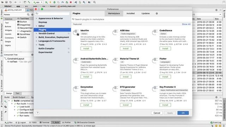Click the Palette search magnifier icon
The width and height of the screenshot is (226, 127).
(x=28, y=14)
